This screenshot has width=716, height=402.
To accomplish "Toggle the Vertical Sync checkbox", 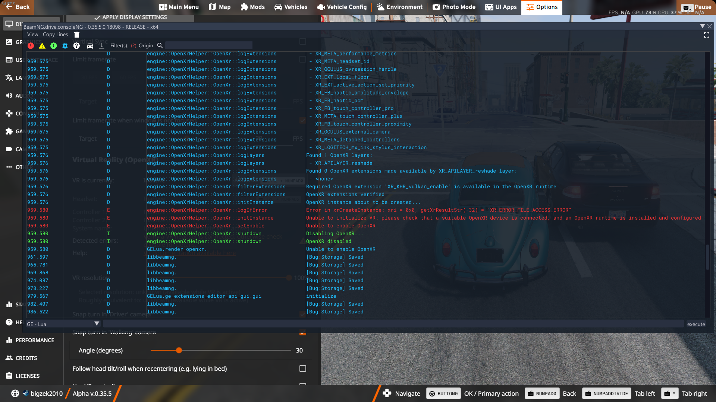I will (x=303, y=41).
